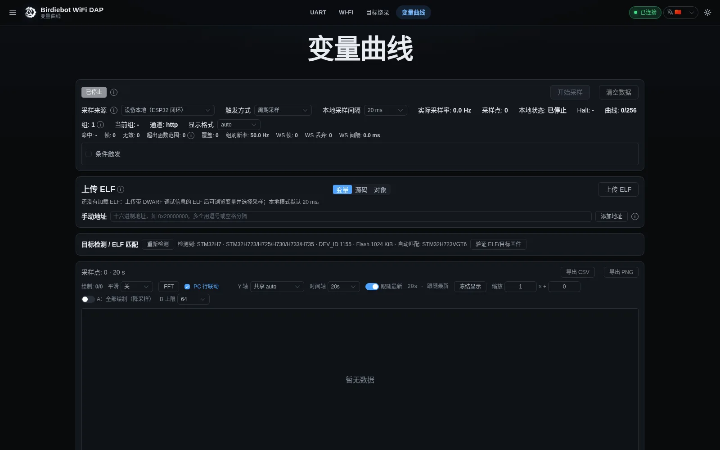The image size is (720, 450).
Task: Click info icon beside 采样来源 label
Action: pos(114,110)
